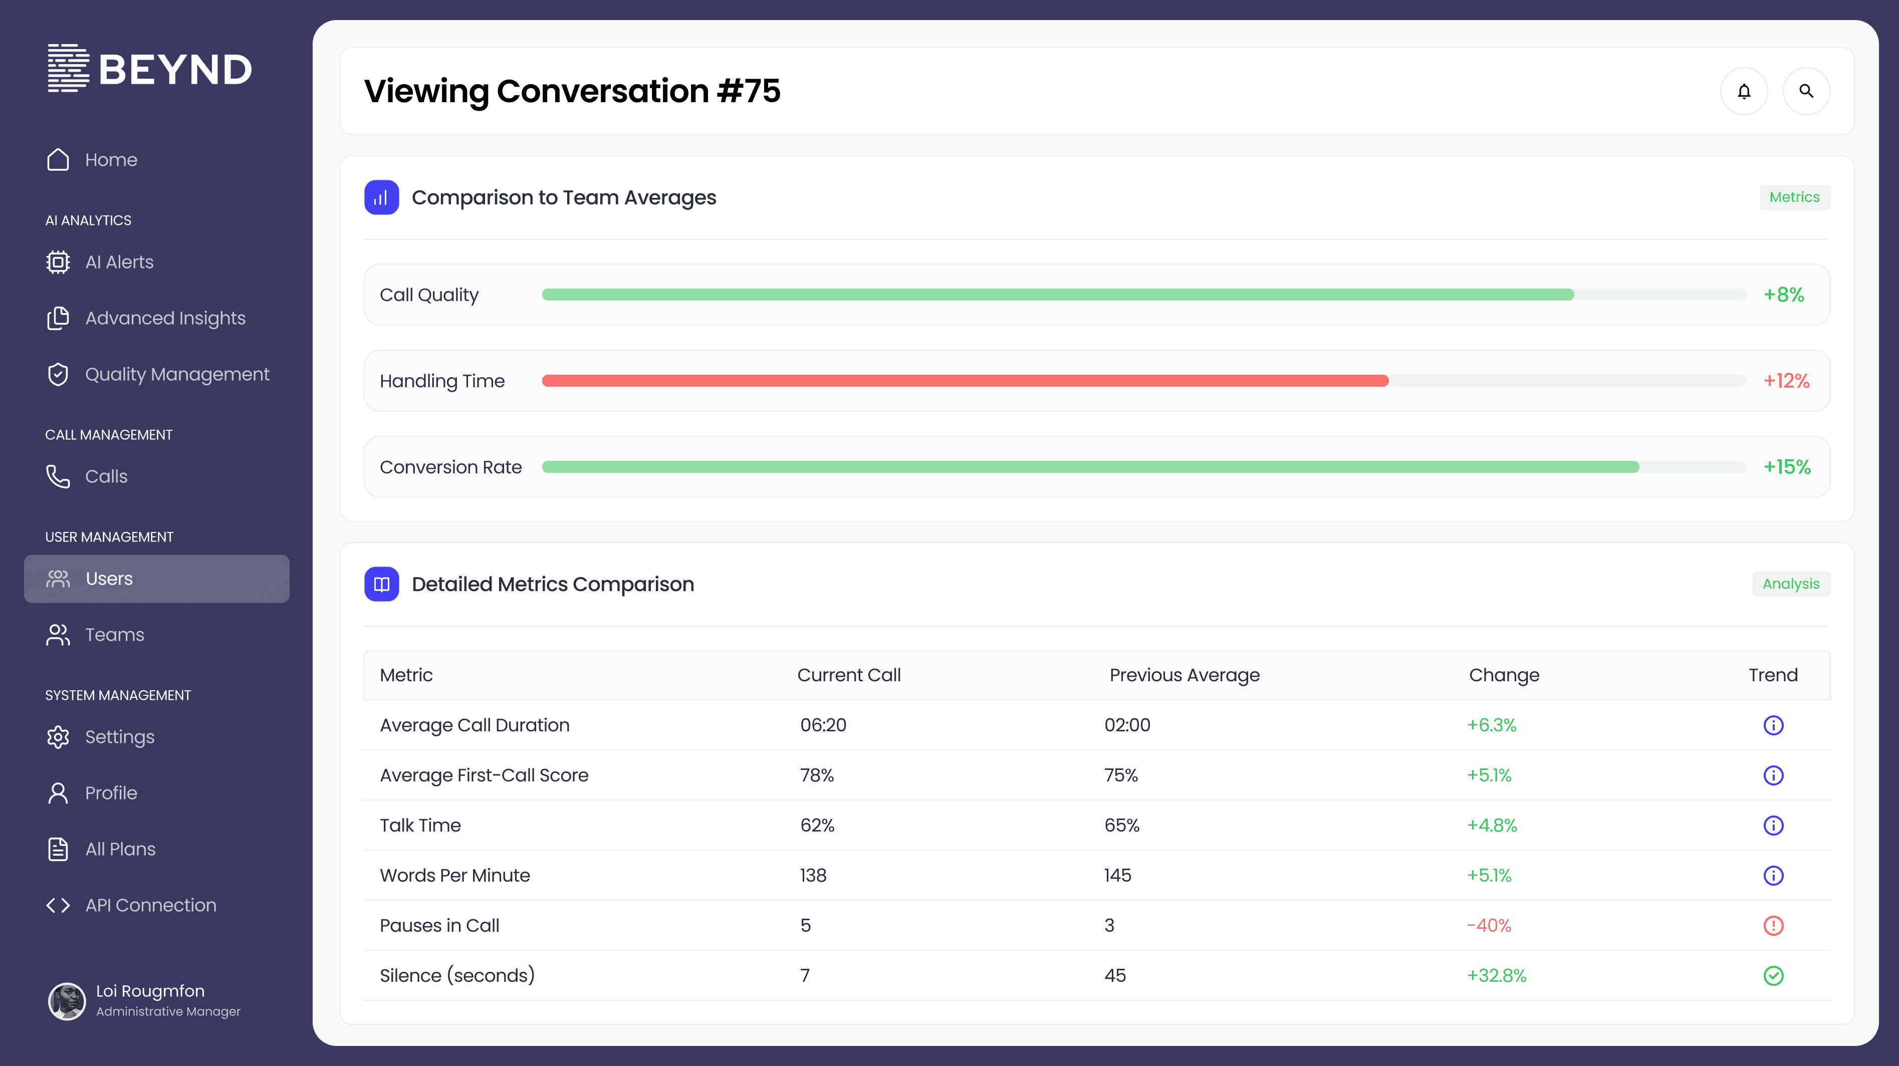This screenshot has height=1066, width=1899.
Task: Click the green check trend icon for Silence row
Action: point(1773,976)
